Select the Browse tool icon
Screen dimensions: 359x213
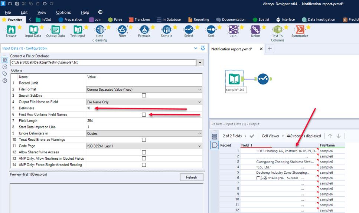click(x=11, y=30)
